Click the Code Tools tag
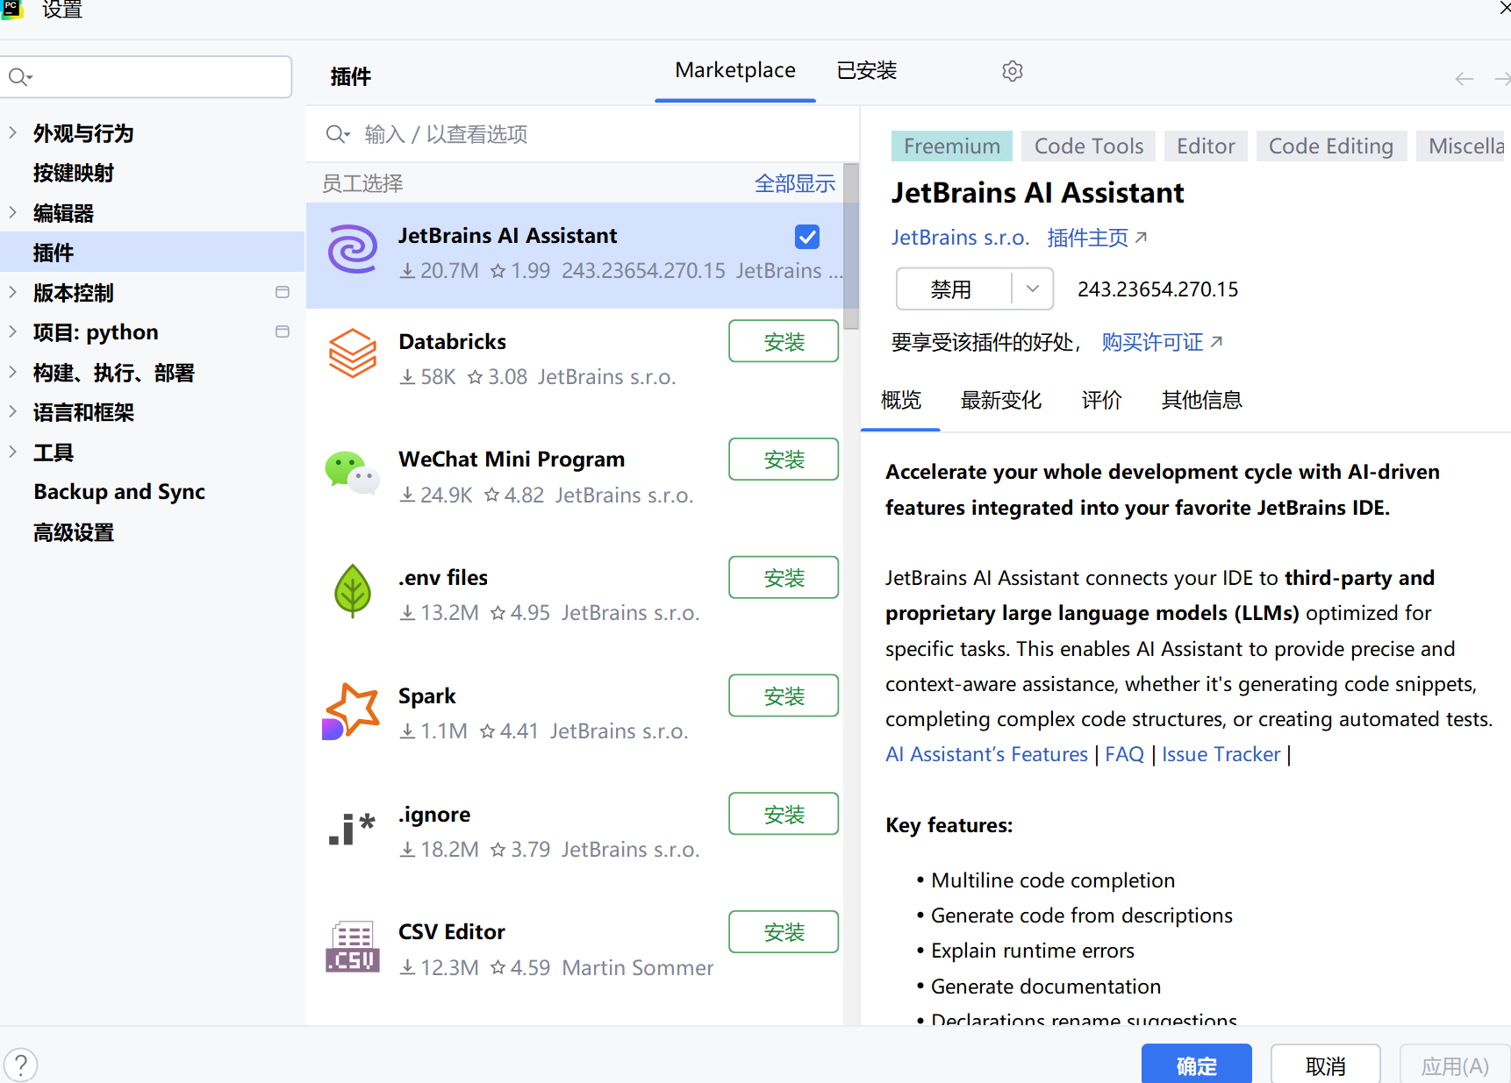The width and height of the screenshot is (1511, 1083). coord(1088,146)
